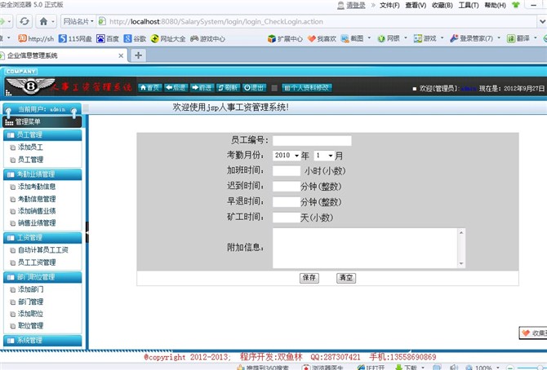Open 员工工资管理 in sidebar

tap(37, 262)
